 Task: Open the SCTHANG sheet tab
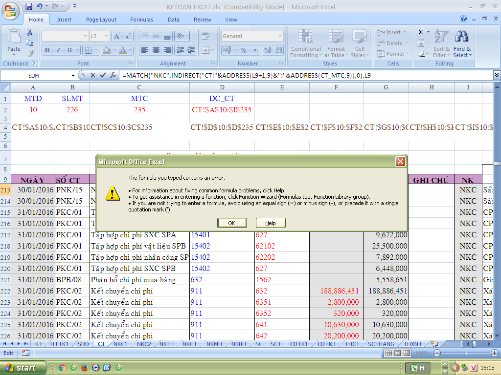381,344
